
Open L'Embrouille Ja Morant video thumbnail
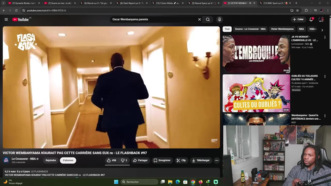pos(256,54)
